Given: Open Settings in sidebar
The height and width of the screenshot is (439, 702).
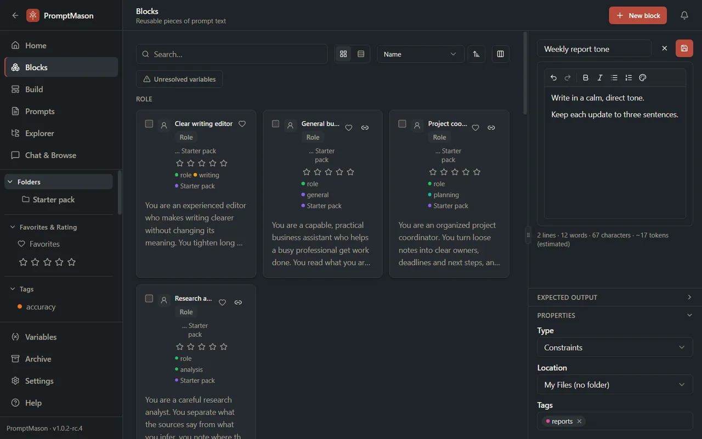Looking at the screenshot, I should [61, 381].
